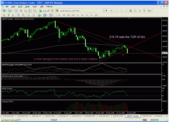
Task: Select the Vertical Line drawing tool
Action: (x=117, y=11)
